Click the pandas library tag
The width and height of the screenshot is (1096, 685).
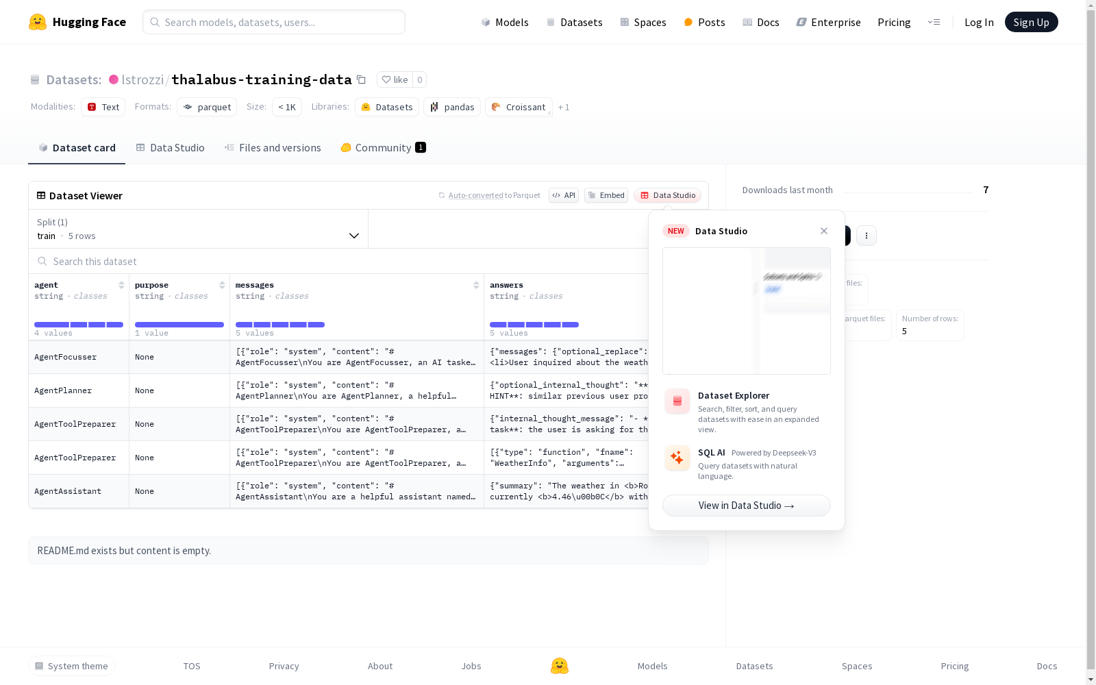[x=452, y=107]
